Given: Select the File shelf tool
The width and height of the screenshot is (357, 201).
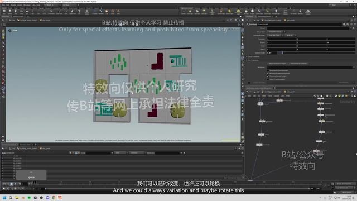Looking at the screenshot, I should coord(107,11).
